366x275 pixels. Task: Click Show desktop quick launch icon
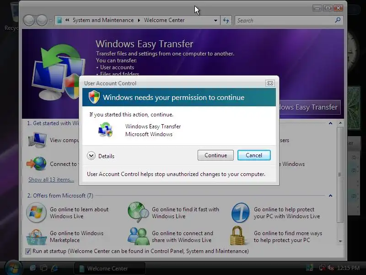pyautogui.click(x=33, y=268)
